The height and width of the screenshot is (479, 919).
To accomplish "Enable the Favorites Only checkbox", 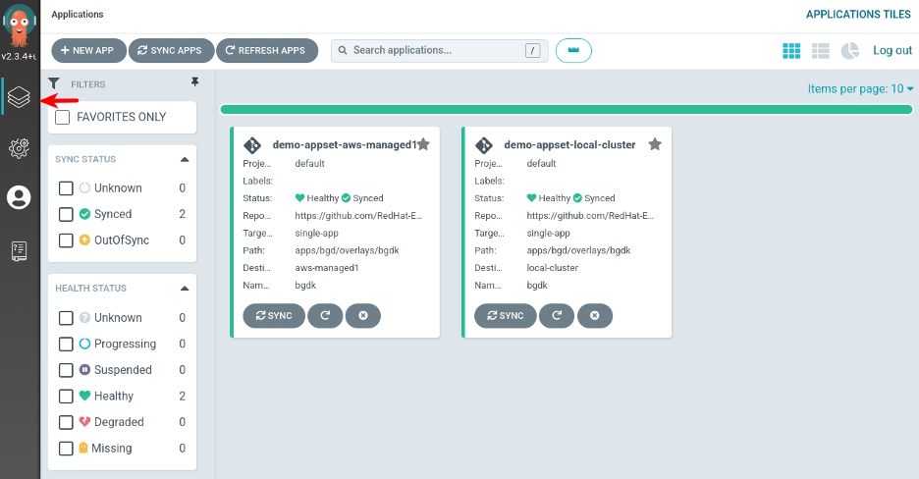I will click(62, 117).
